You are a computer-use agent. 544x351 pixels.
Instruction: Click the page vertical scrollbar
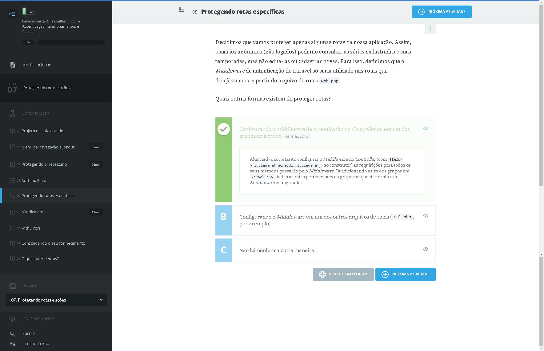point(541,123)
